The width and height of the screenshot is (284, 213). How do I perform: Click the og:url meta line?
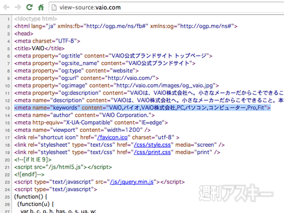86,78
